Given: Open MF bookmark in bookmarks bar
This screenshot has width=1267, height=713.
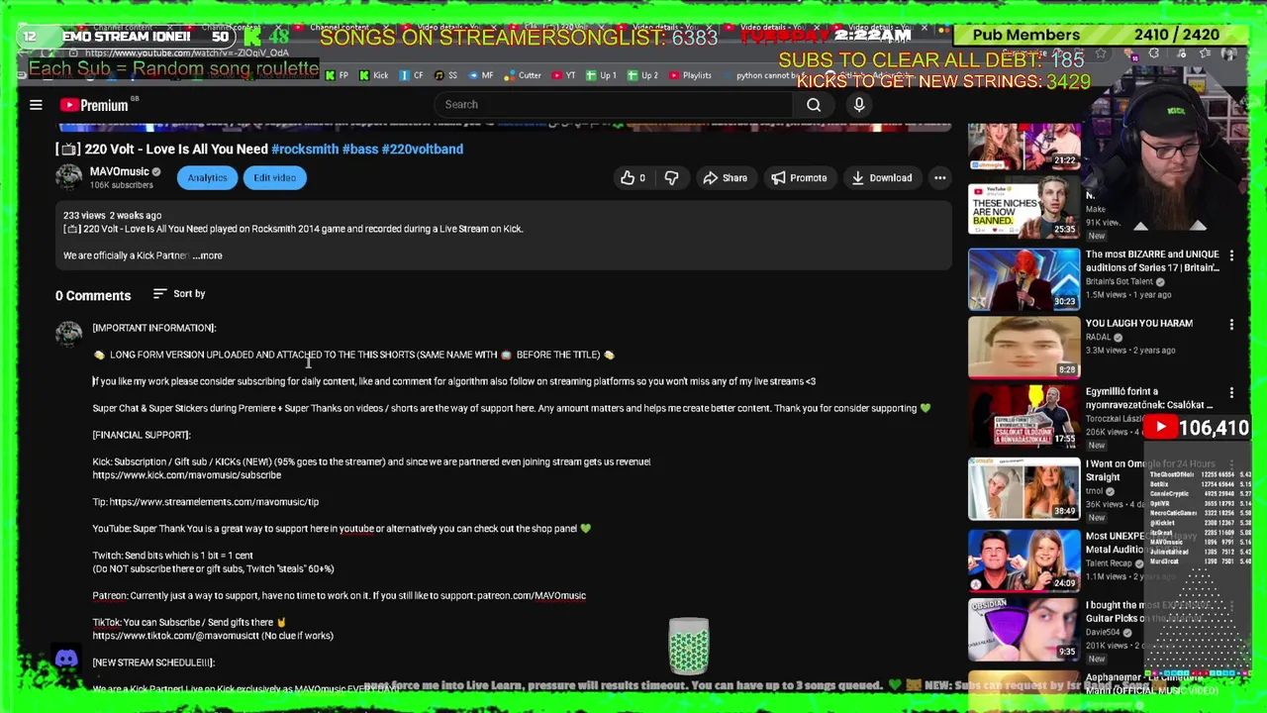Looking at the screenshot, I should point(481,75).
